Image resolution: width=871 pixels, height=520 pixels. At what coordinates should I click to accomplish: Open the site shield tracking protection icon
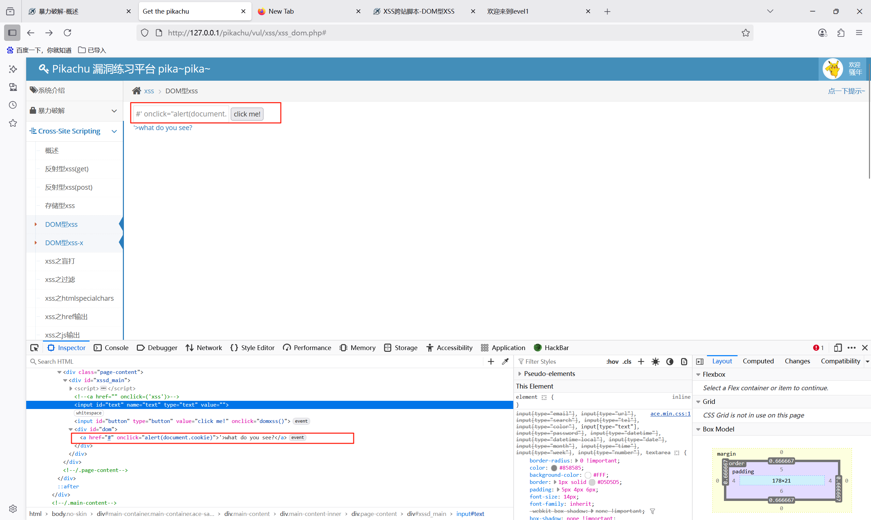tap(145, 33)
